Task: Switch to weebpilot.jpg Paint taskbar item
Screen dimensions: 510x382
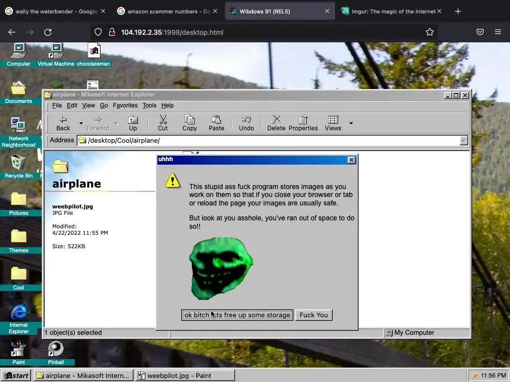Action: tap(185, 376)
